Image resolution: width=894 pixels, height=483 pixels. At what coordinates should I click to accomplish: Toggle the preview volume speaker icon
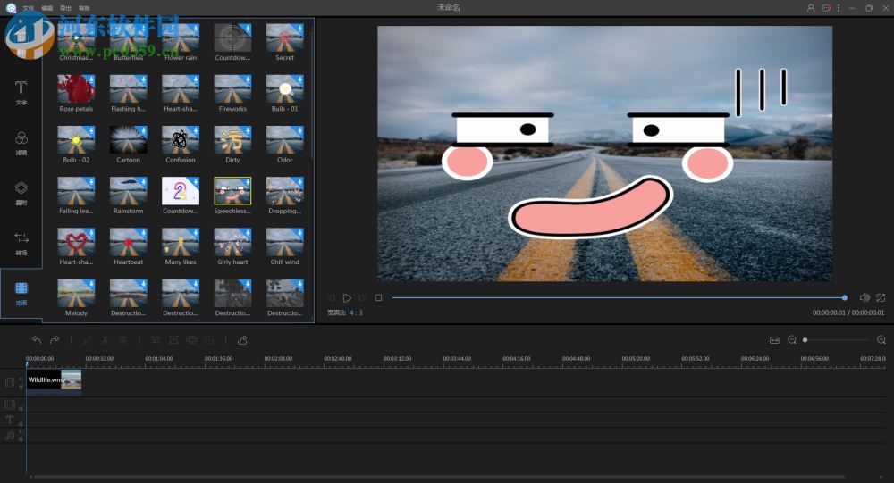tap(864, 297)
